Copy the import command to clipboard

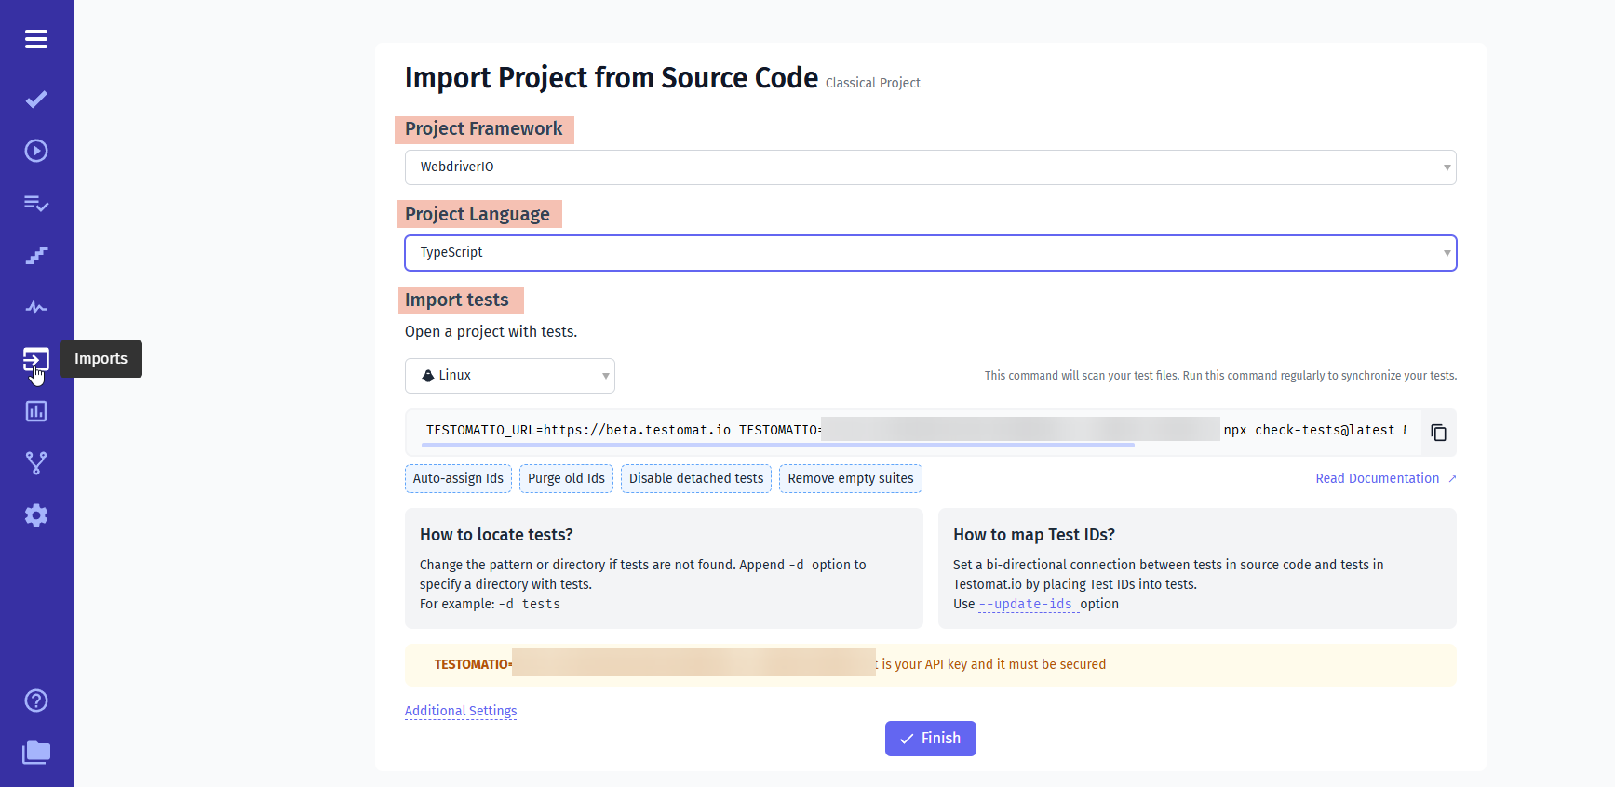point(1438,433)
